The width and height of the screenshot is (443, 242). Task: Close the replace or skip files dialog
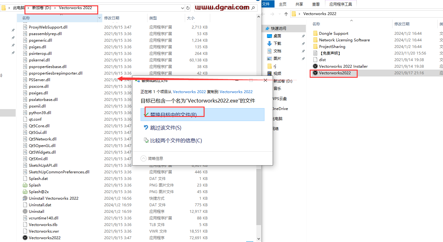(x=265, y=80)
